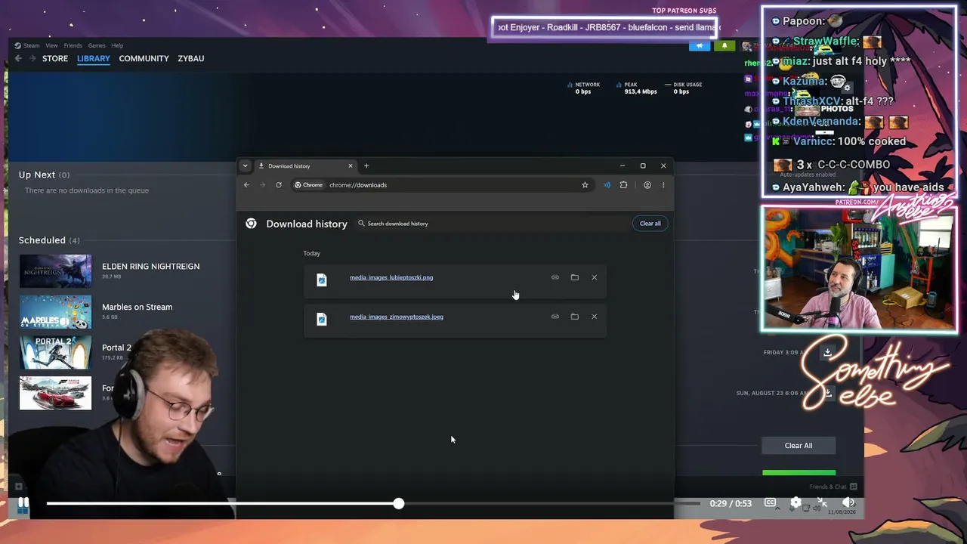Viewport: 967px width, 544px height.
Task: Click the file icon of media_images_zimowyptoszek.jpeg
Action: (322, 319)
